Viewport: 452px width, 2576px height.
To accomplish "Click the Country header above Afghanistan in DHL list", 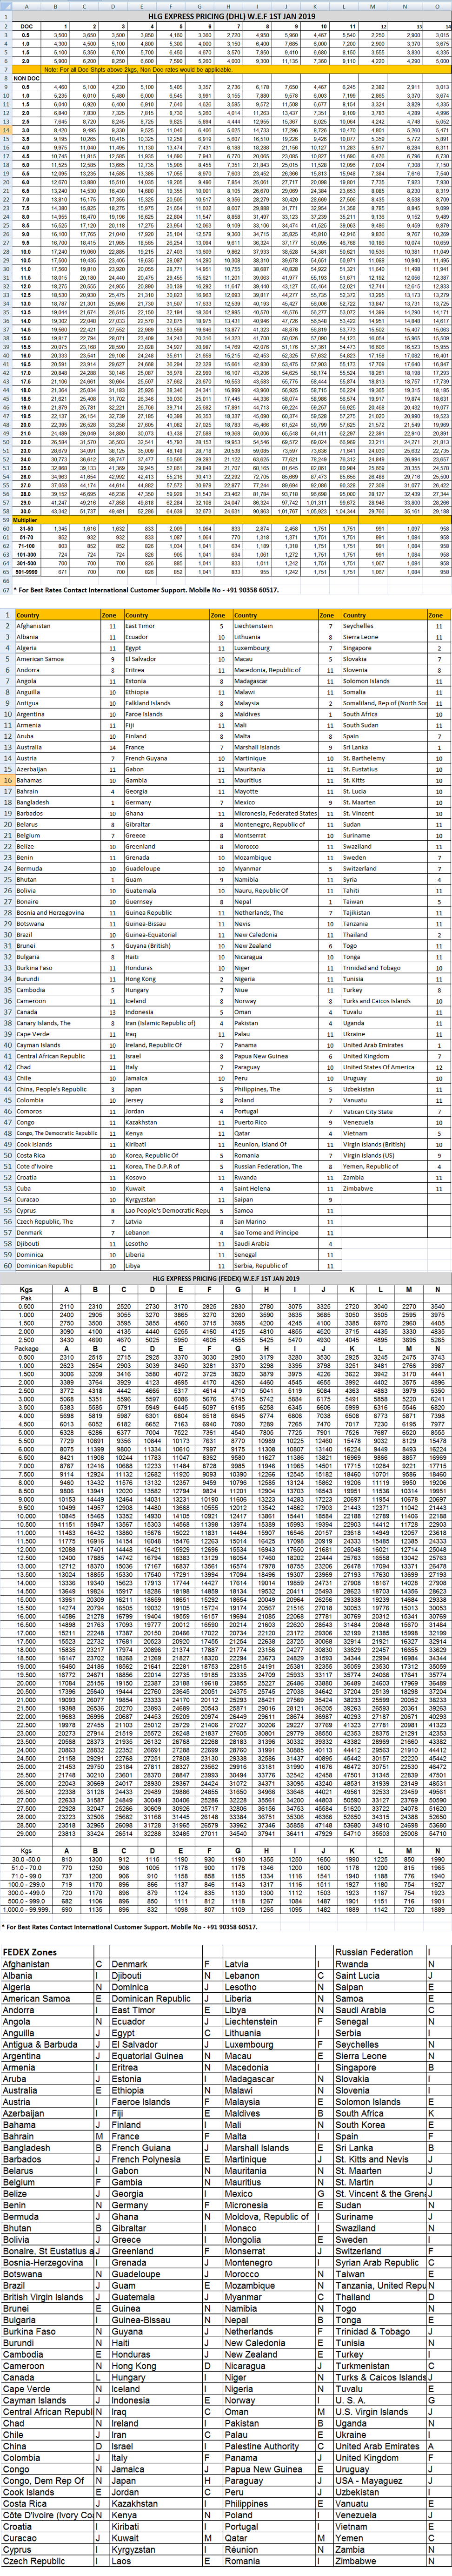I will (x=58, y=615).
